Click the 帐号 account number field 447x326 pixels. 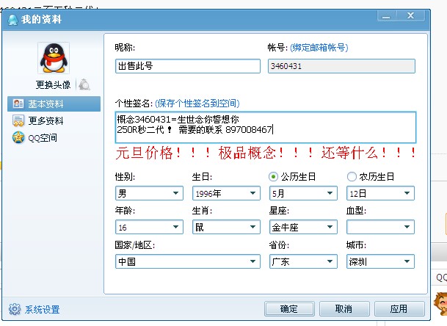[x=341, y=66]
